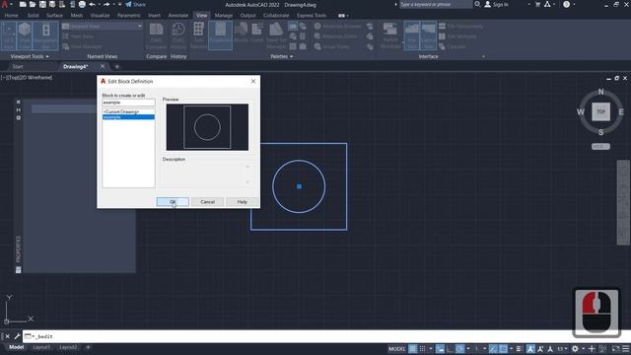Click the block preview thumbnail

[x=207, y=127]
